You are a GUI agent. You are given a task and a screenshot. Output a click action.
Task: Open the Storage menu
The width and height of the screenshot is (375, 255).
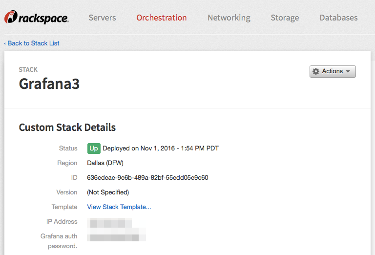pos(285,18)
